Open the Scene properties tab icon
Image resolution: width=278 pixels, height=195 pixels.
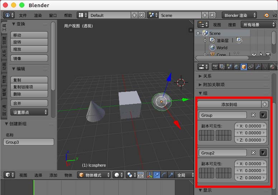[x=229, y=67]
